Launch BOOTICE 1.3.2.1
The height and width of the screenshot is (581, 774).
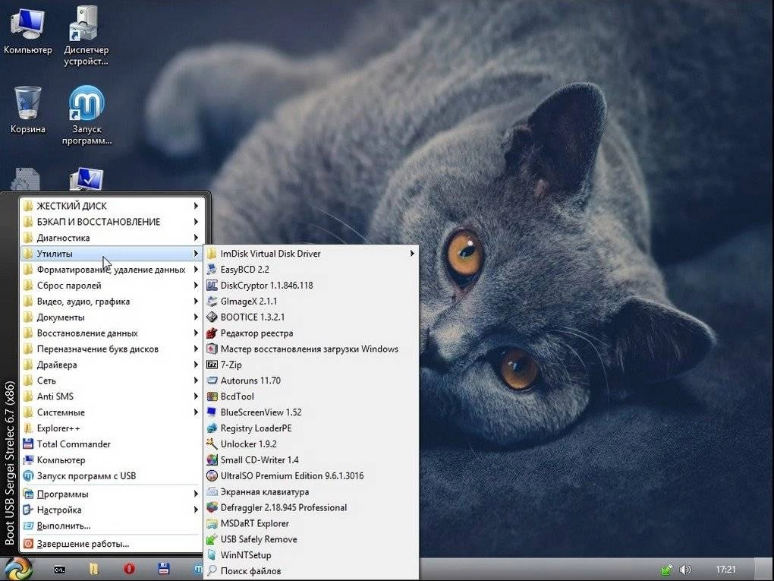tap(311, 317)
